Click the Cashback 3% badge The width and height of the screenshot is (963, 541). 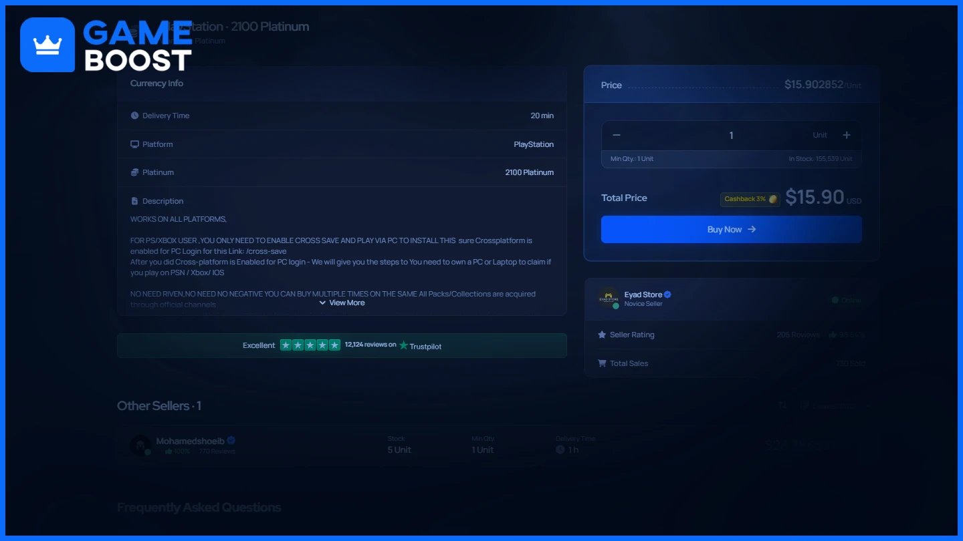pyautogui.click(x=750, y=199)
